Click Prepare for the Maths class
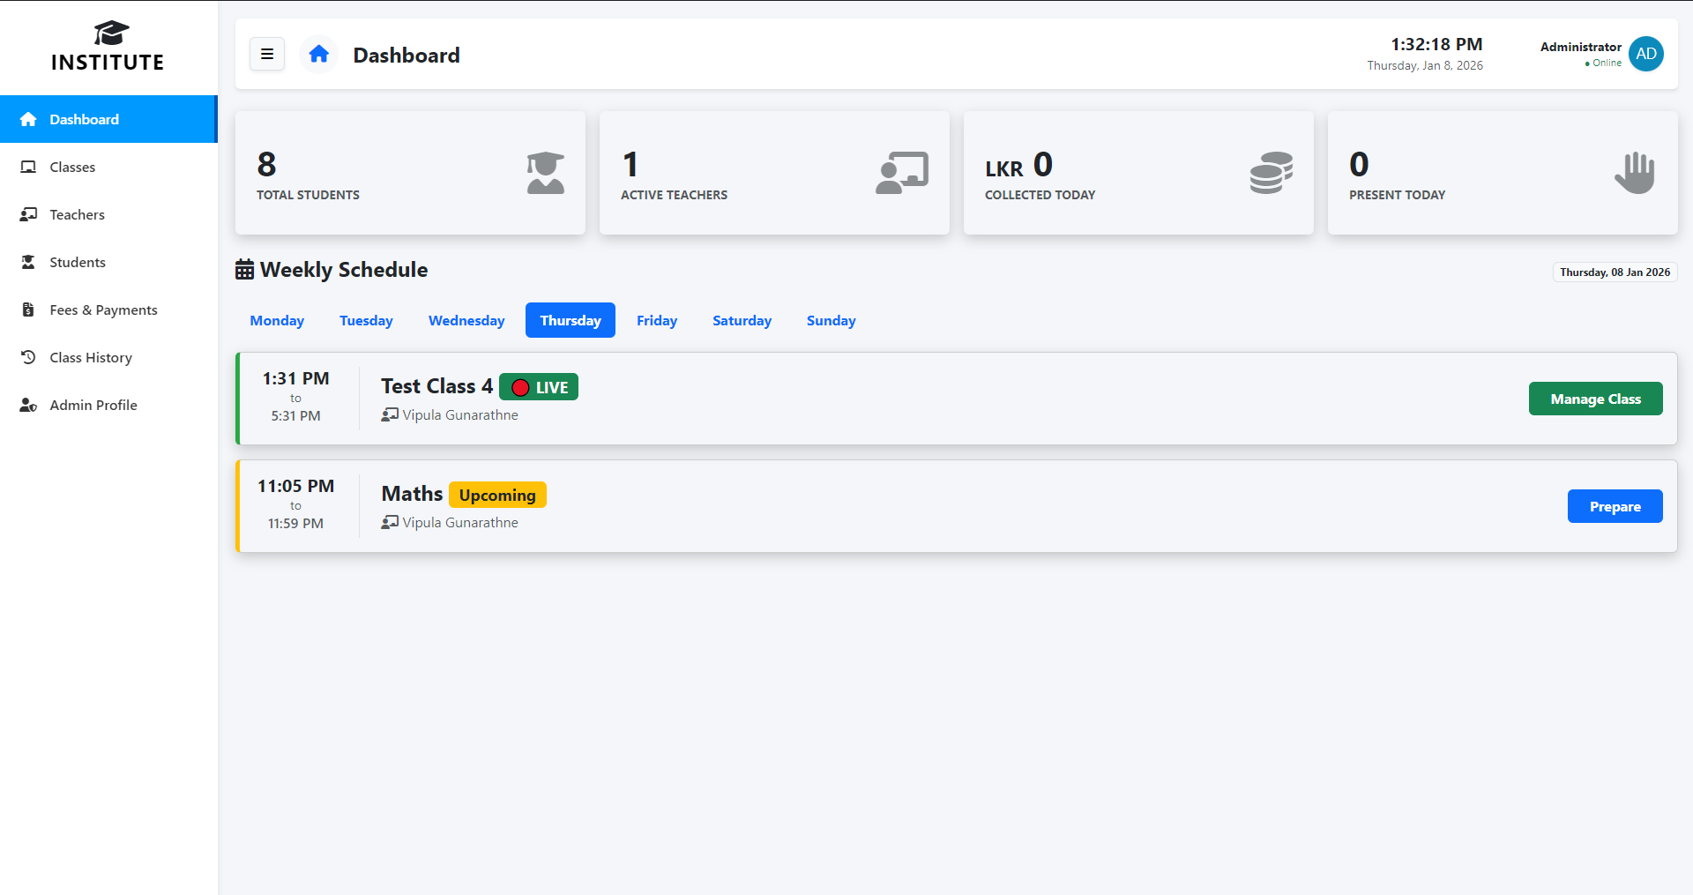This screenshot has height=895, width=1693. [1615, 506]
